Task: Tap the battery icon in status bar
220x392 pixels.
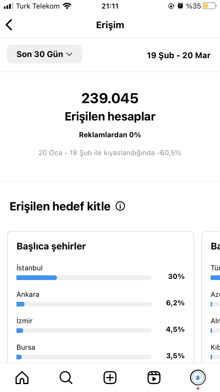Action: coord(209,6)
